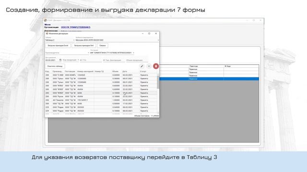Viewport: 307px width, 172px height.
Task: Click the 'Сверка' button
Action: (x=103, y=45)
